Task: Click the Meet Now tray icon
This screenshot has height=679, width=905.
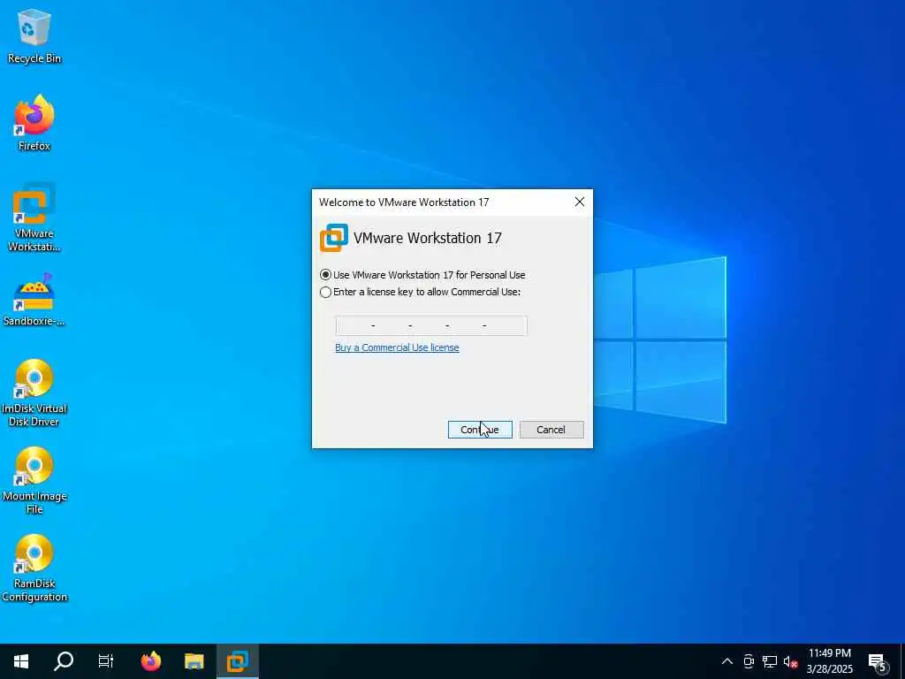Action: pyautogui.click(x=749, y=661)
